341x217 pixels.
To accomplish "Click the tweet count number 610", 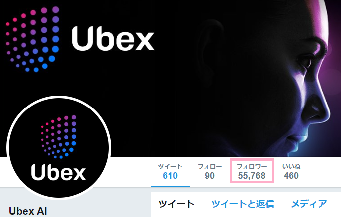I will [170, 176].
